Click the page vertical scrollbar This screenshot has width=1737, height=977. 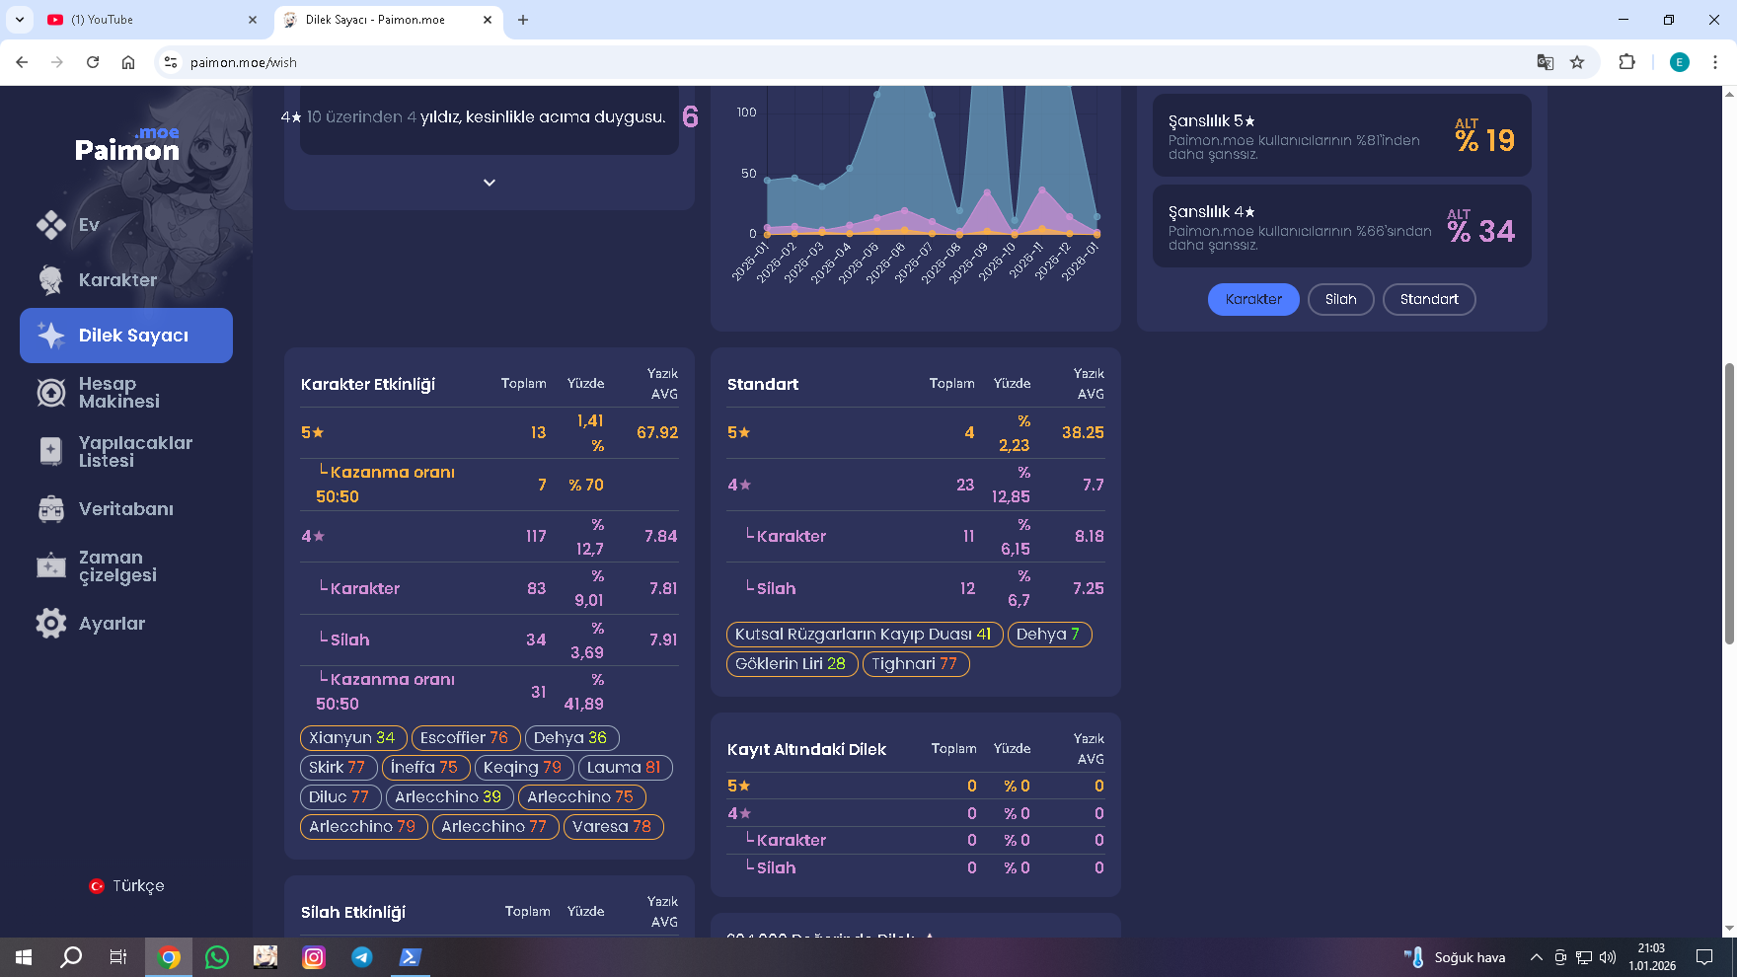1729,503
